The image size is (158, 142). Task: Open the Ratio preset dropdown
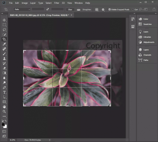pyautogui.click(x=22, y=9)
